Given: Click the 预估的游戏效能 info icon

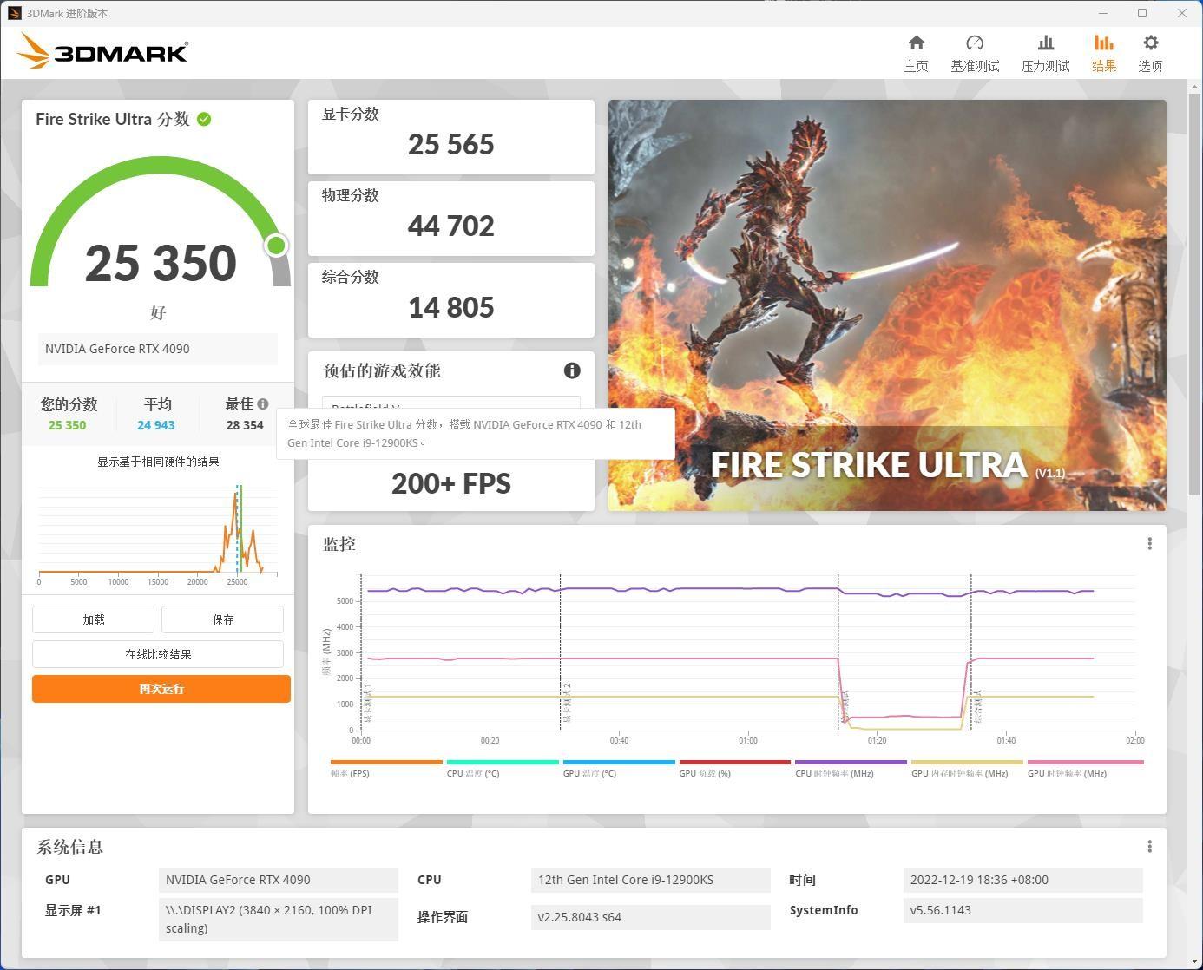Looking at the screenshot, I should pos(572,370).
